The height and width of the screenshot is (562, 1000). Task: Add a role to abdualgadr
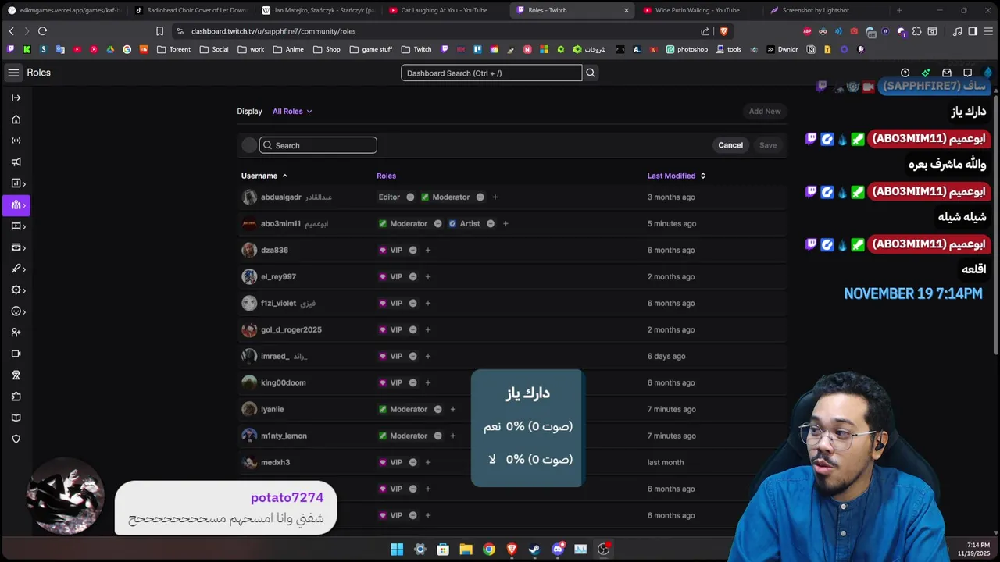[x=495, y=197]
